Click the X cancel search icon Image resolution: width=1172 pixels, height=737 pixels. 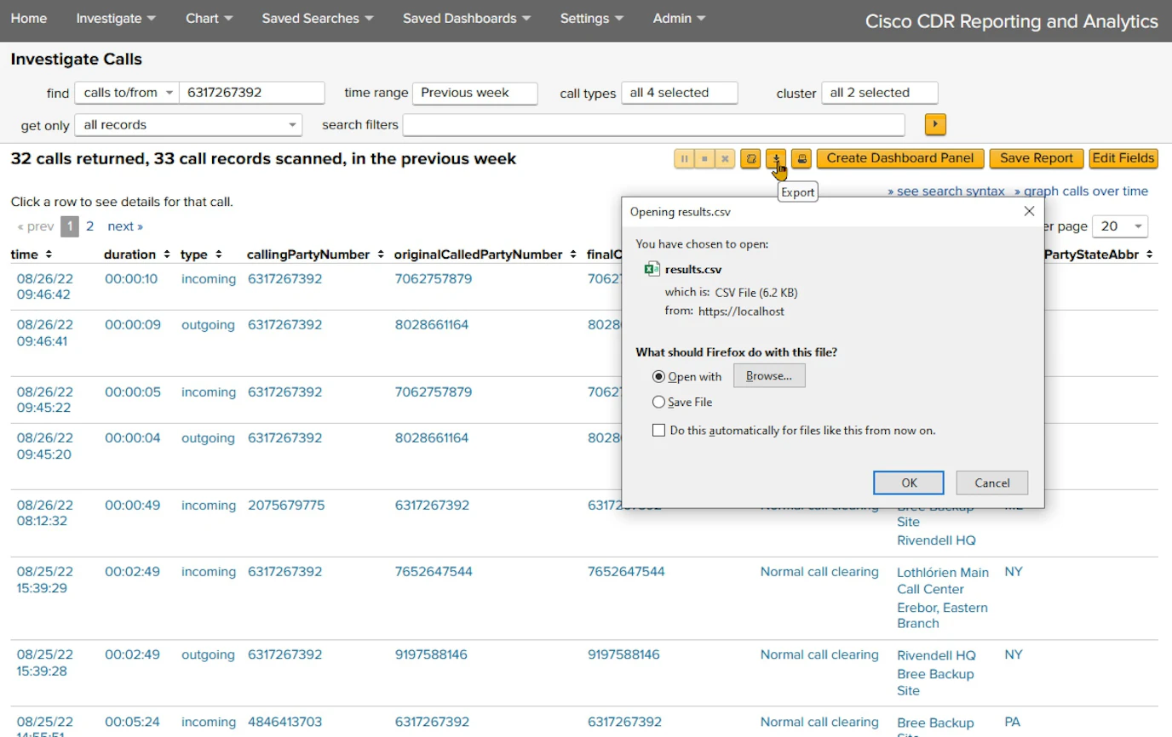[724, 158]
